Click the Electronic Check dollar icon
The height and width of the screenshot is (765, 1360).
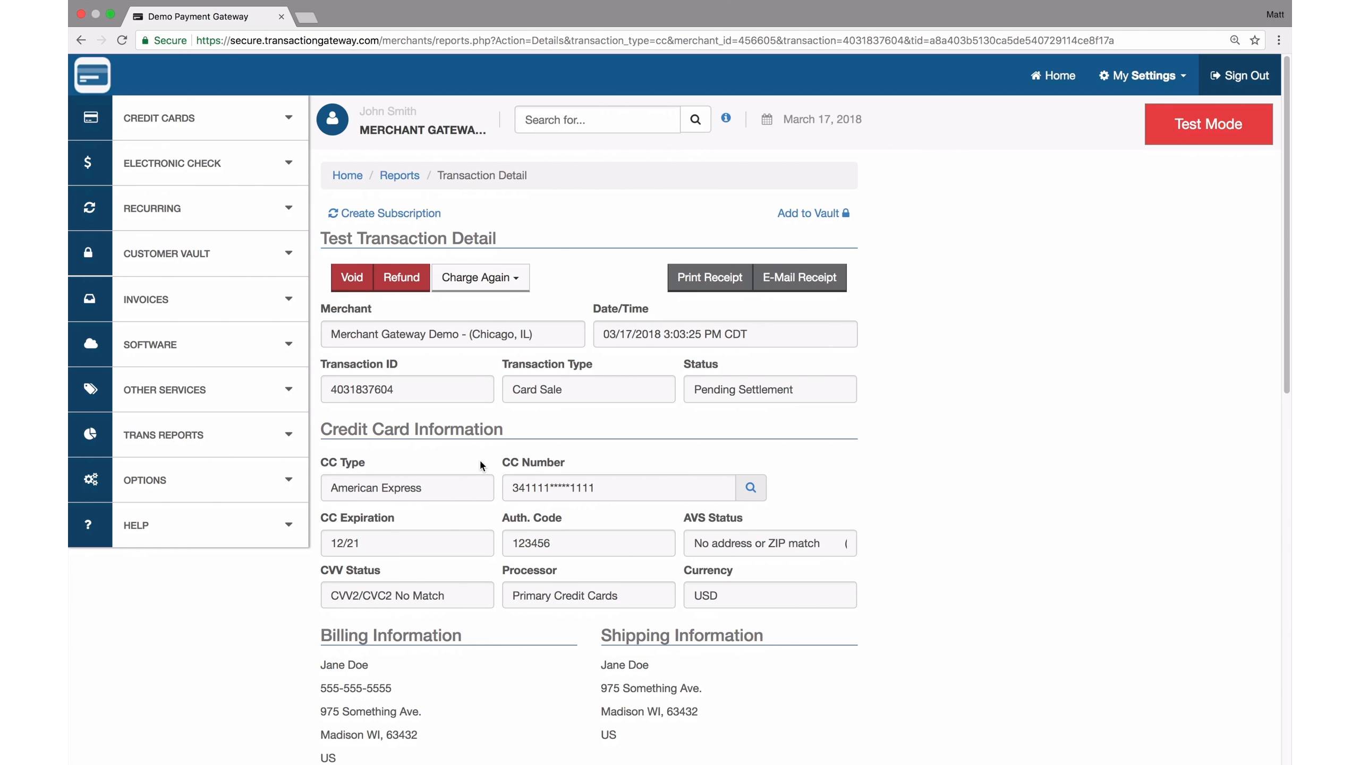pyautogui.click(x=88, y=163)
